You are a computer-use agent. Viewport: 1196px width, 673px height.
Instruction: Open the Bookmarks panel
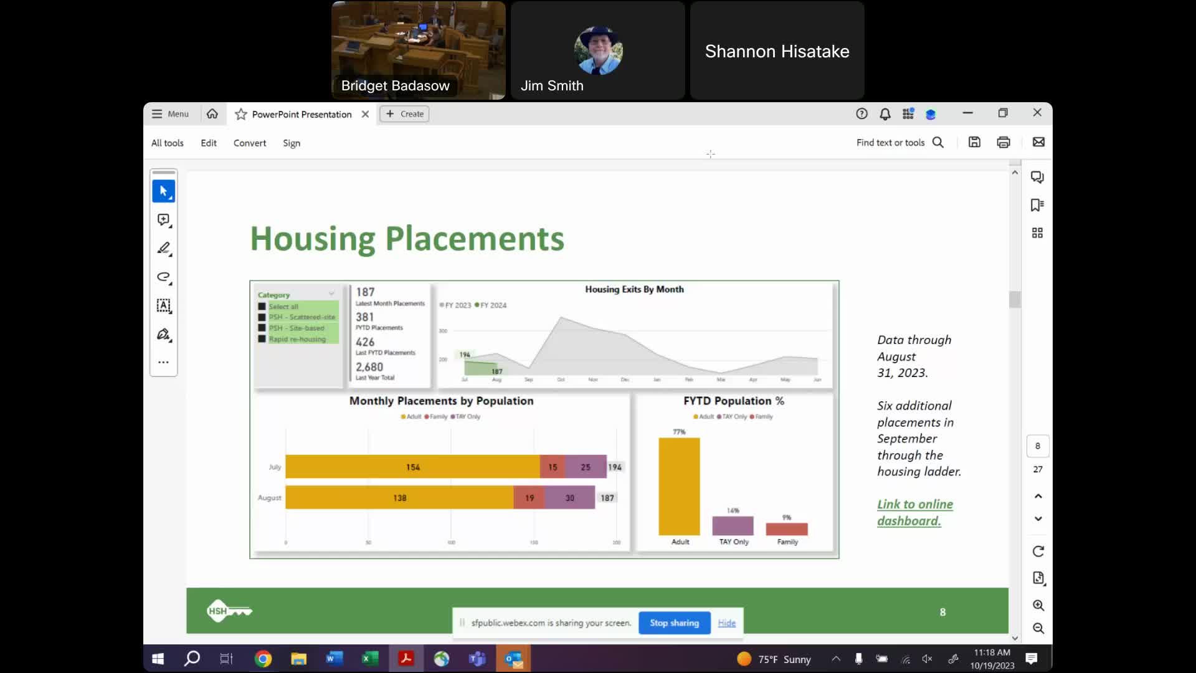(1038, 204)
